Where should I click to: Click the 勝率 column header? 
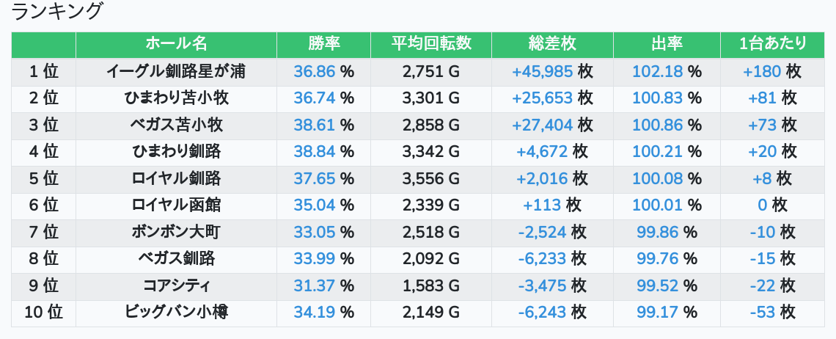(x=323, y=44)
